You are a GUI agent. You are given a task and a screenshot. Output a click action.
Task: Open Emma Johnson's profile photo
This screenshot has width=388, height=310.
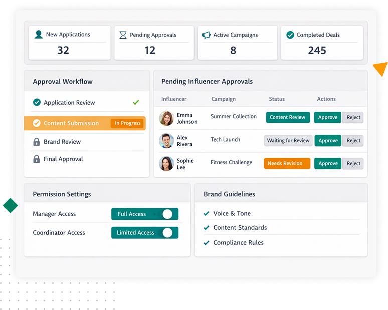[x=166, y=118]
